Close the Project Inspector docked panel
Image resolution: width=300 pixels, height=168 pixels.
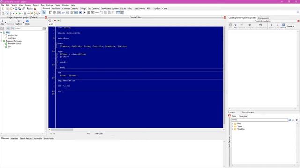pyautogui.click(x=46, y=17)
